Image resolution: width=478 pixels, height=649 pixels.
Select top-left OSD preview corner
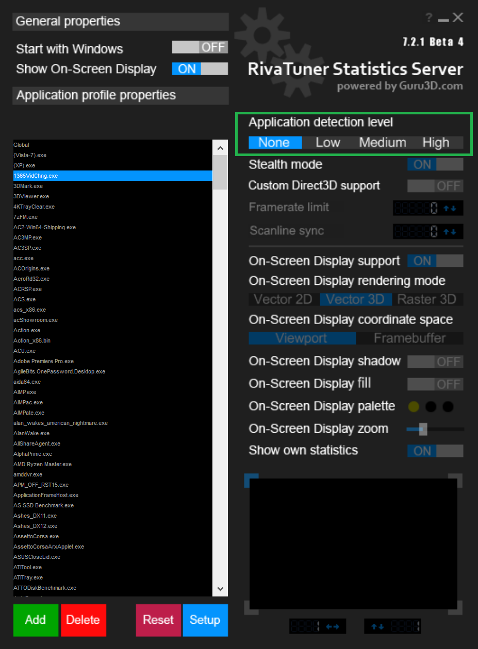[x=251, y=481]
